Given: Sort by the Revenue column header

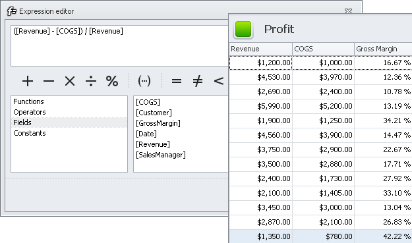Looking at the screenshot, I should click(260, 49).
